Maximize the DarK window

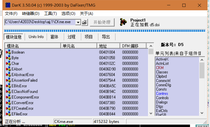[x=184, y=5]
